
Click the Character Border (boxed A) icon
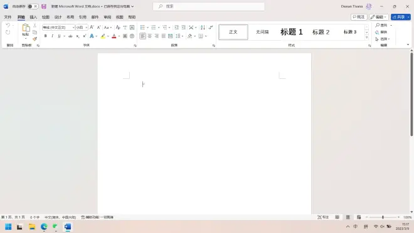(132, 27)
